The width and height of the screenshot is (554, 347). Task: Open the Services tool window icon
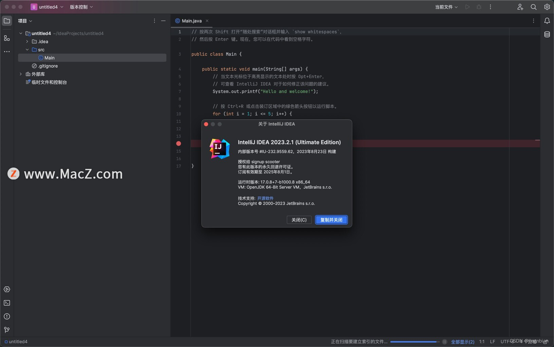pos(7,289)
